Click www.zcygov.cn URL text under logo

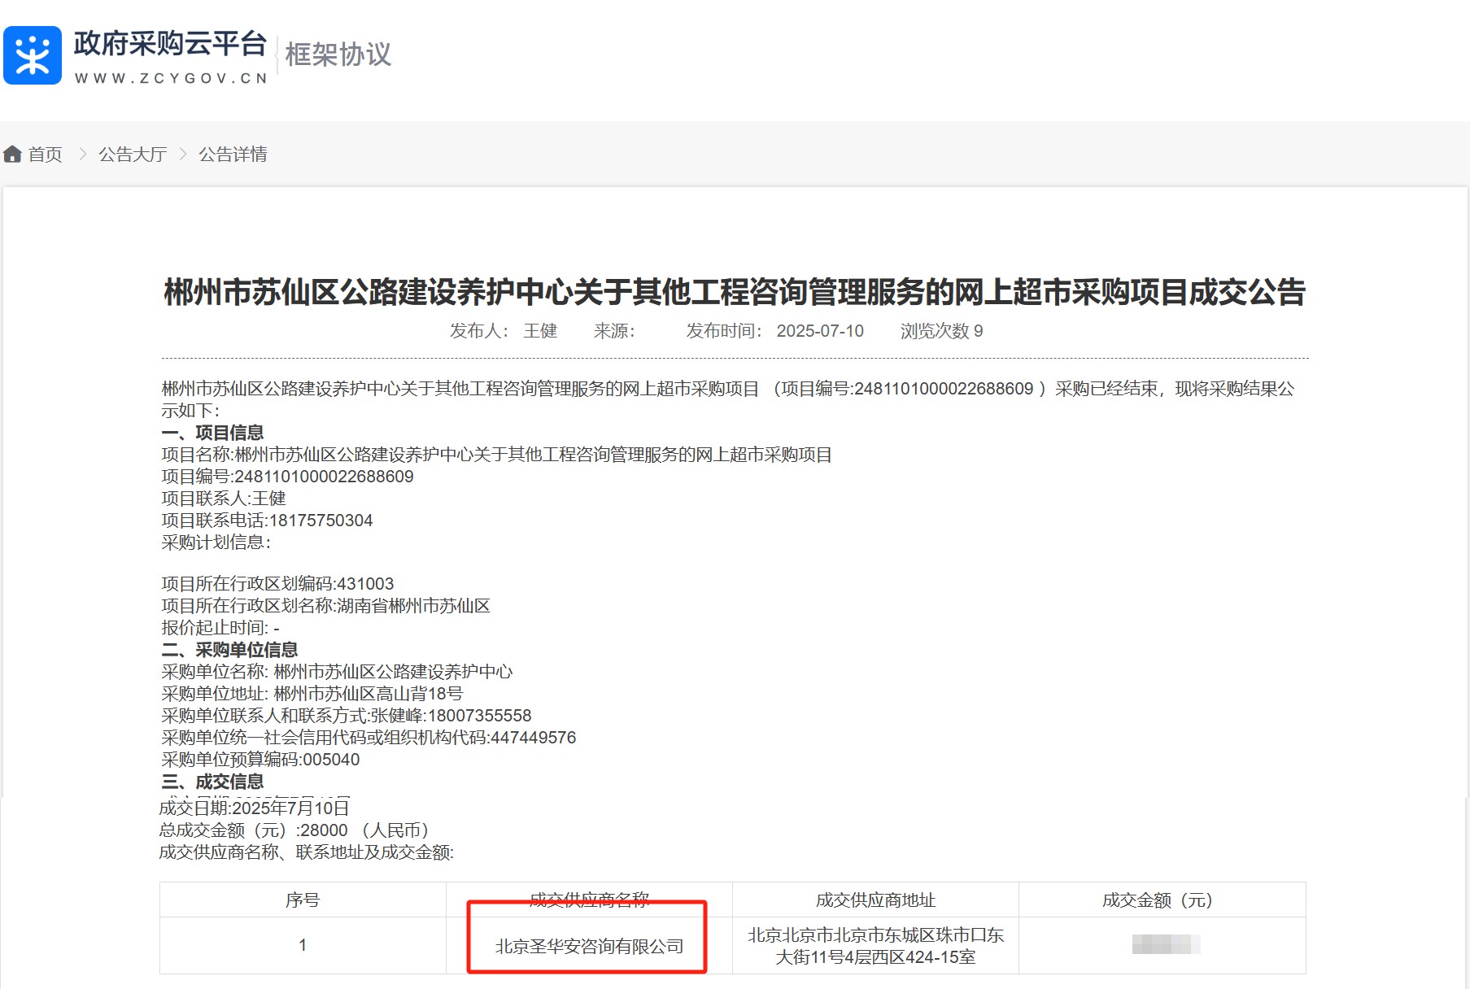click(171, 78)
